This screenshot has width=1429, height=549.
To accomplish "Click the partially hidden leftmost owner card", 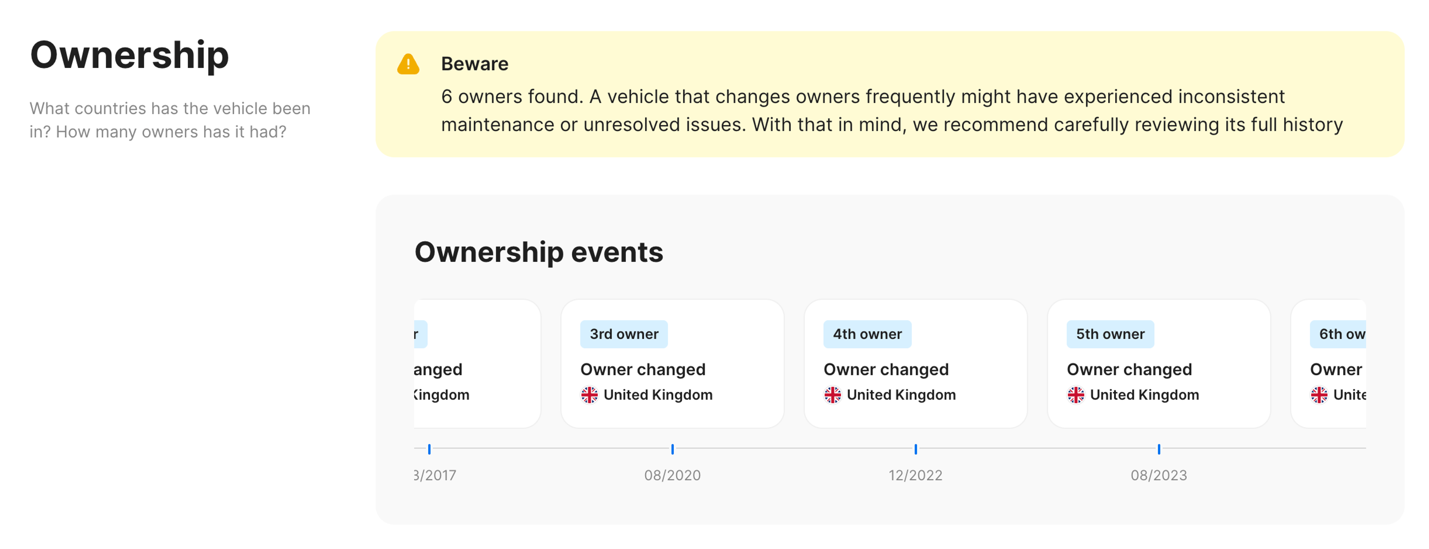I will tap(477, 364).
